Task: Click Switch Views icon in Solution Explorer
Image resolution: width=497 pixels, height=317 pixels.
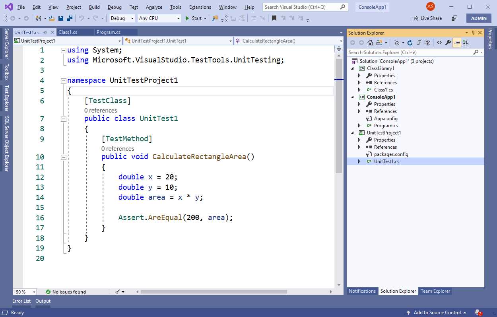Action: coord(379,43)
